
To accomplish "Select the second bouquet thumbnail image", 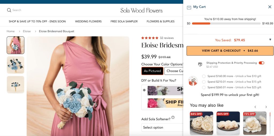I will [16, 65].
